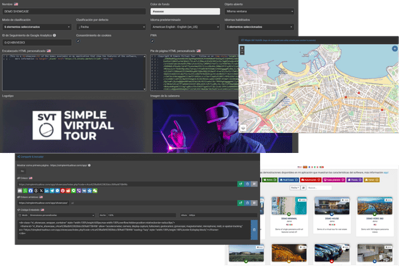Screen dimensions: 399x266
Task: Share link via Viber icon
Action: point(78,191)
